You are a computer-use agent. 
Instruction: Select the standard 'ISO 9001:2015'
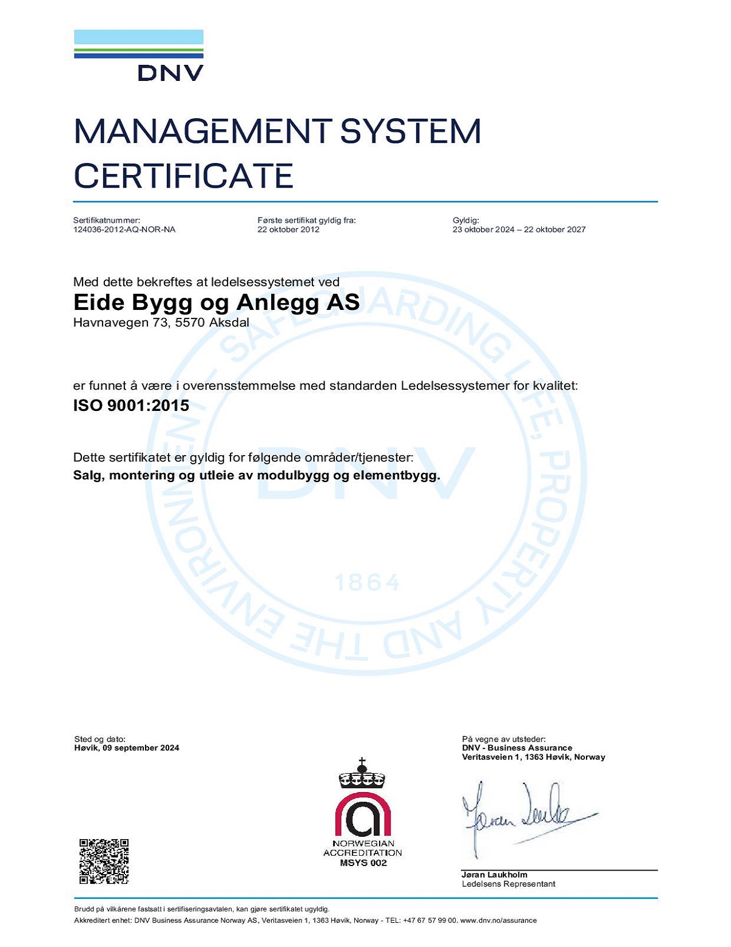click(131, 406)
